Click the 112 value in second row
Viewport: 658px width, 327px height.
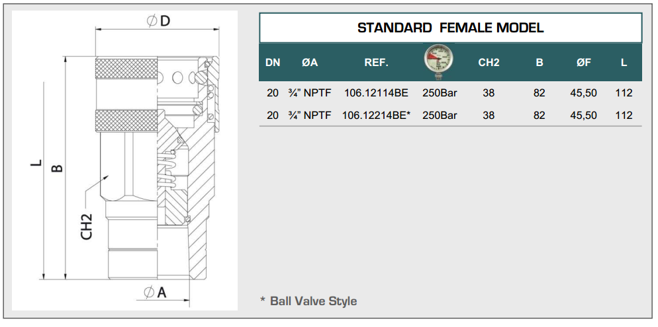click(x=624, y=115)
